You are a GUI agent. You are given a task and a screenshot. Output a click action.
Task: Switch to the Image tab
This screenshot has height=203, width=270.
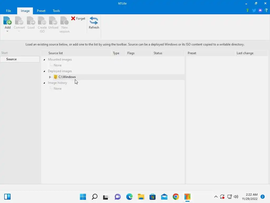point(25,11)
